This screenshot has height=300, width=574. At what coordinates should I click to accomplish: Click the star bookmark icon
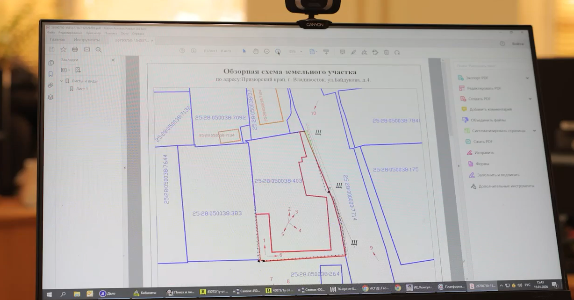pyautogui.click(x=63, y=50)
